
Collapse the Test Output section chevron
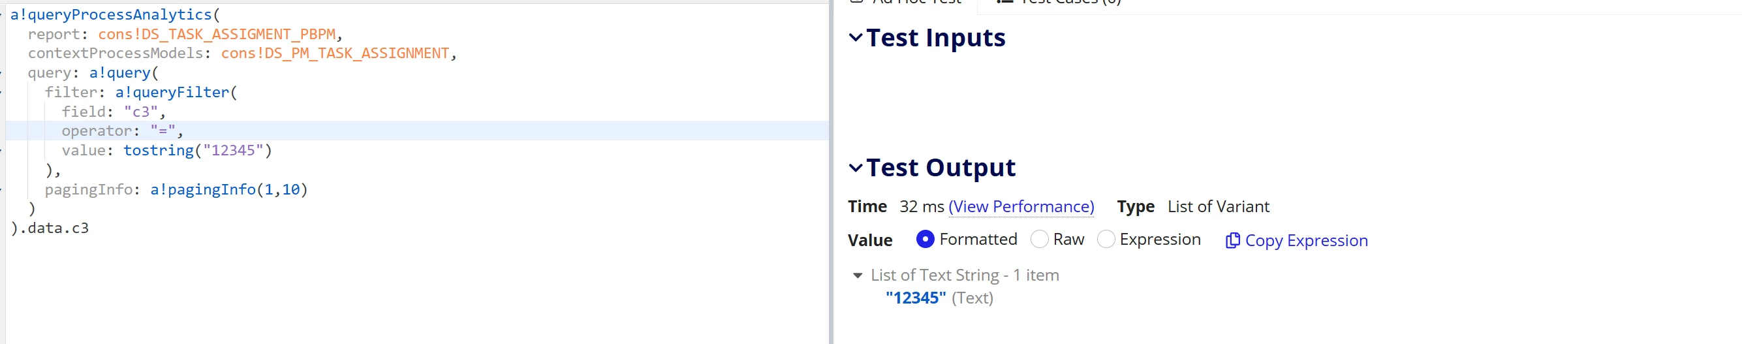856,168
